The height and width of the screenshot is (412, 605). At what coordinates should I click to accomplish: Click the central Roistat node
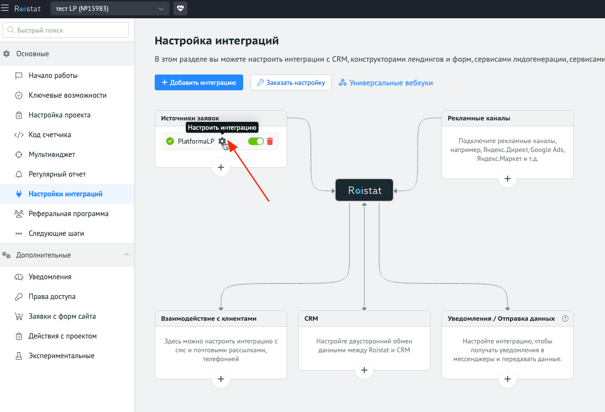[364, 190]
